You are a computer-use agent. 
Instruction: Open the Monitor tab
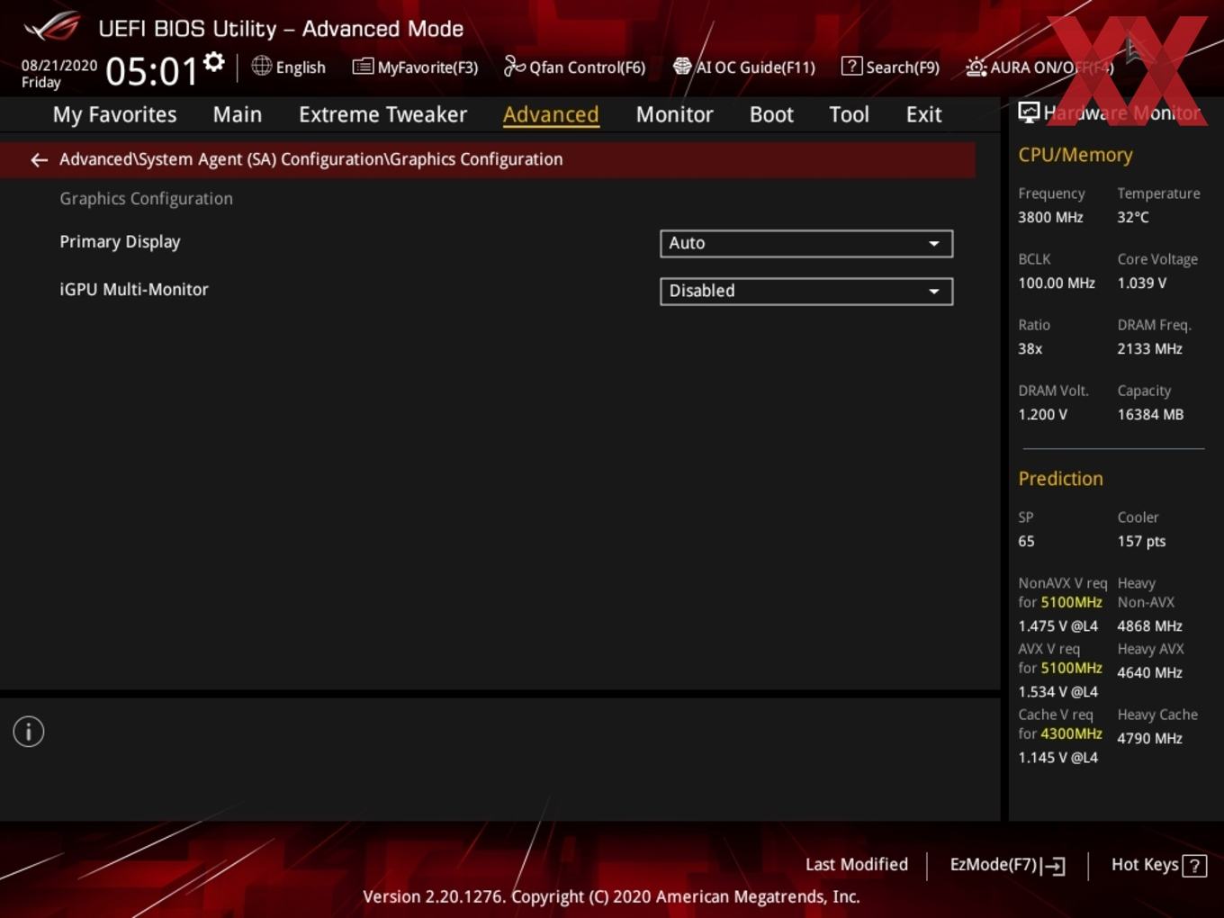pyautogui.click(x=674, y=114)
